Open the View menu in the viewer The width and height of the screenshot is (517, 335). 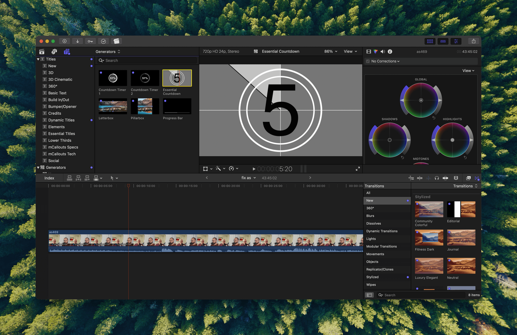(350, 51)
